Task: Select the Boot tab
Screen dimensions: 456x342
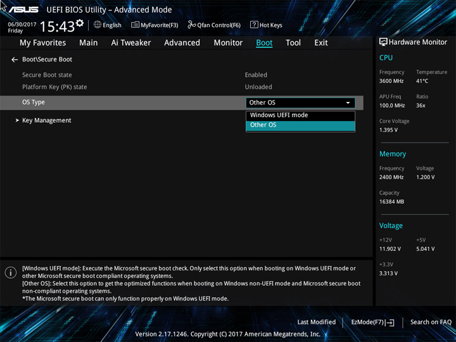Action: pos(264,43)
